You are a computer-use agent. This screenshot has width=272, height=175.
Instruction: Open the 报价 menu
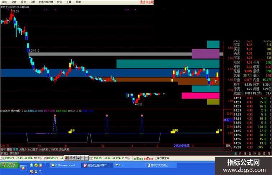click(23, 2)
